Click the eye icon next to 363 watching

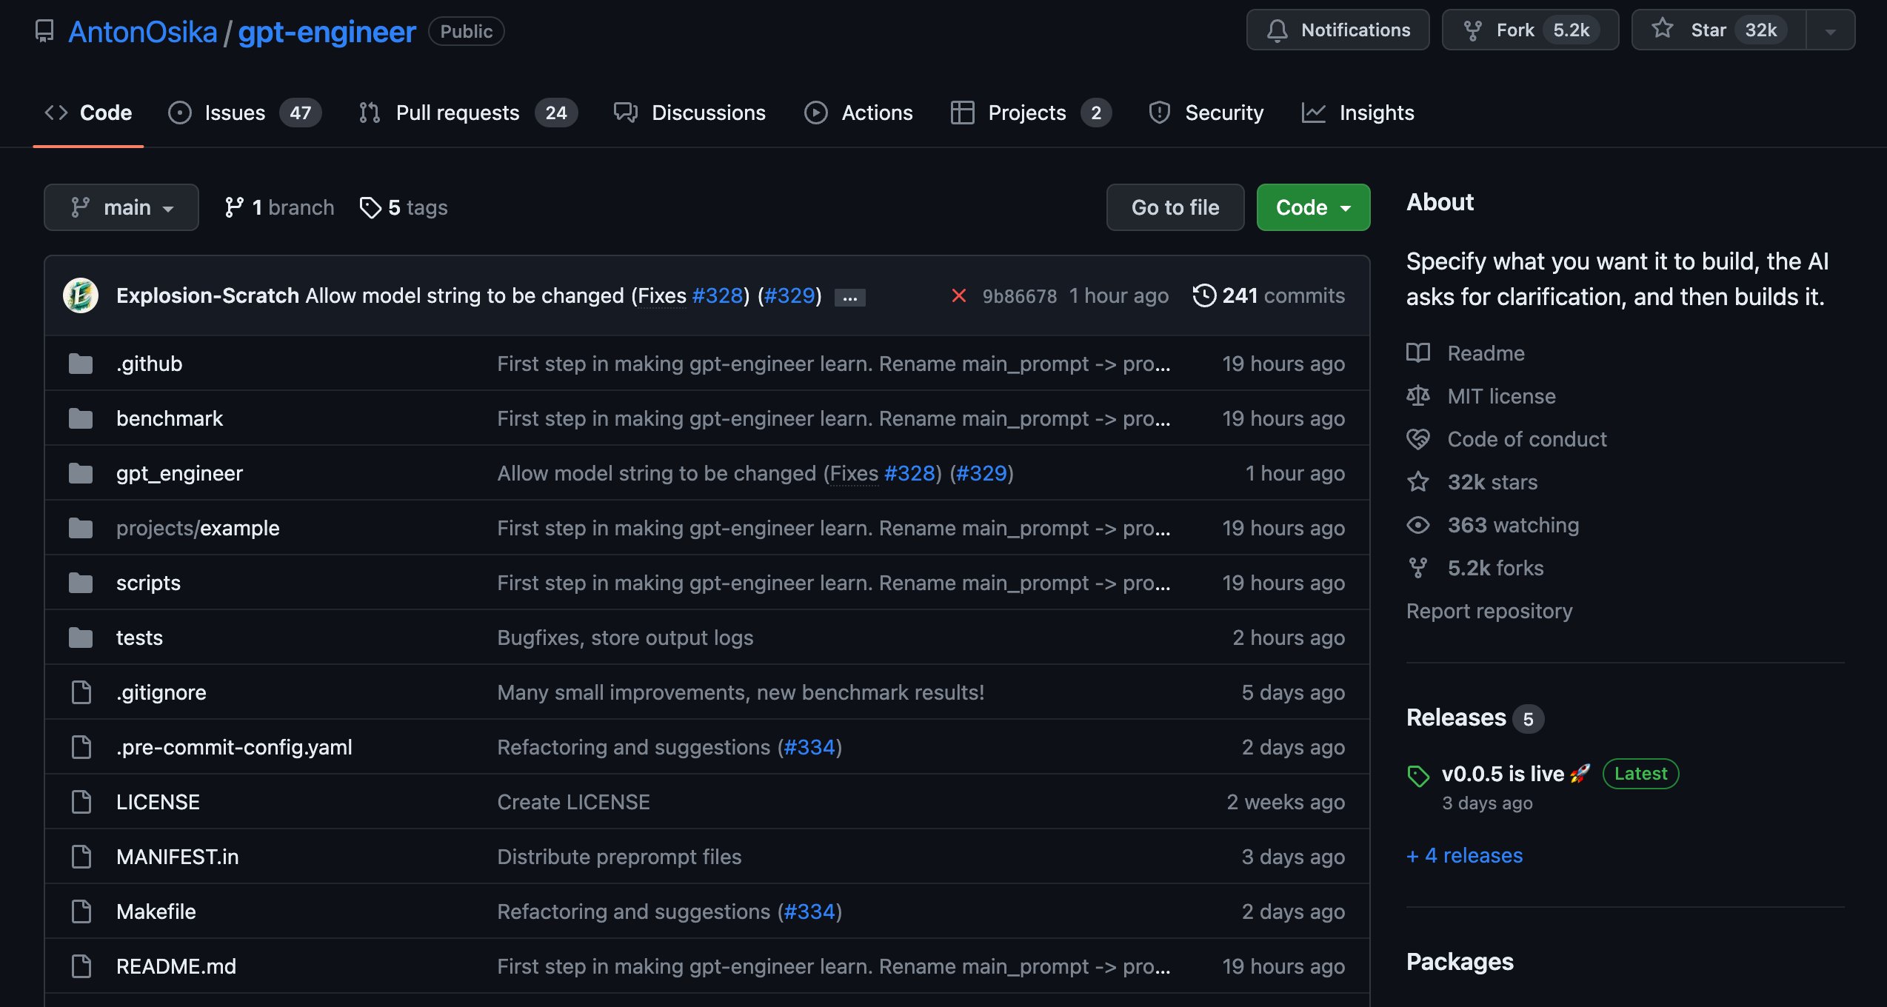point(1417,525)
